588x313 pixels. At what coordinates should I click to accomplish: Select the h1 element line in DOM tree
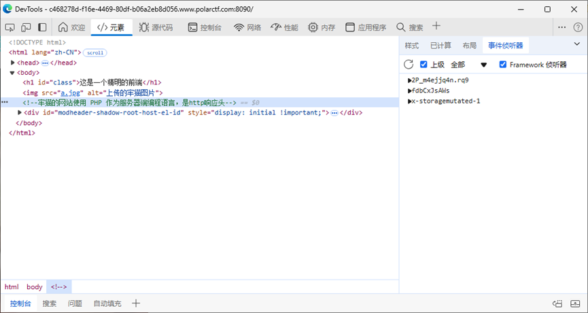(x=92, y=82)
